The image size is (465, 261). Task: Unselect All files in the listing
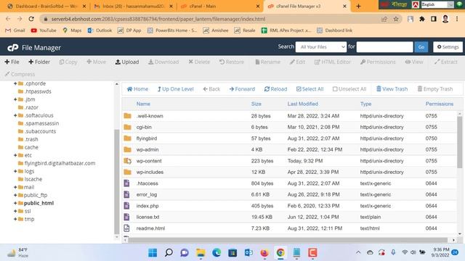349,89
